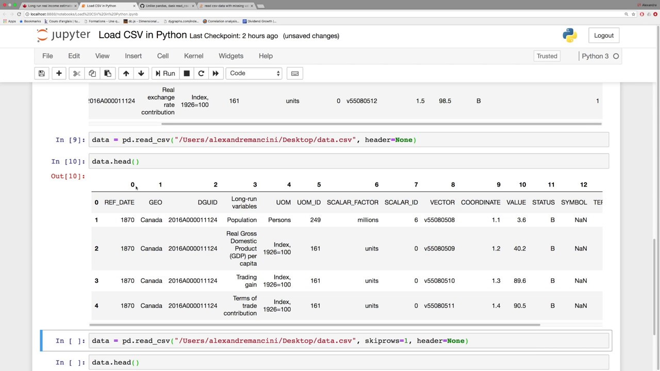Click the Run button
660x371 pixels.
[165, 73]
